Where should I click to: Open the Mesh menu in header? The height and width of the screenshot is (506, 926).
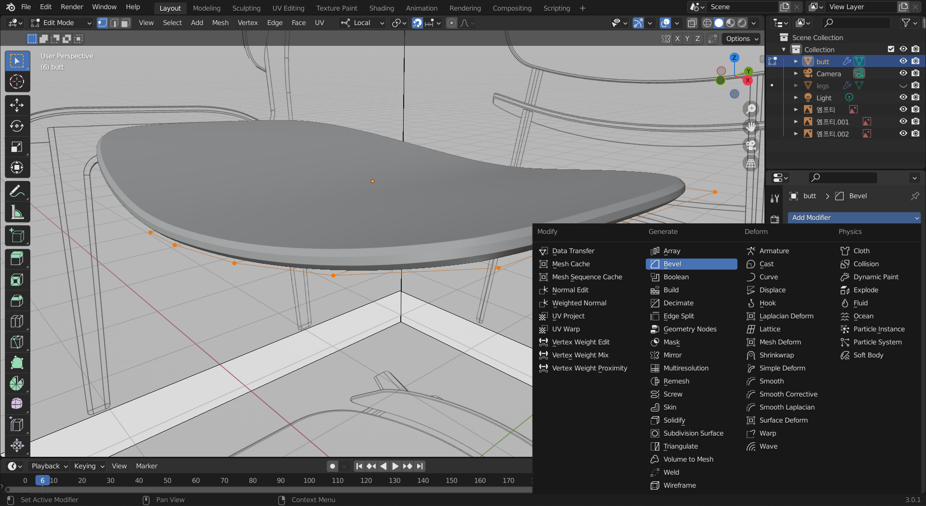coord(220,23)
